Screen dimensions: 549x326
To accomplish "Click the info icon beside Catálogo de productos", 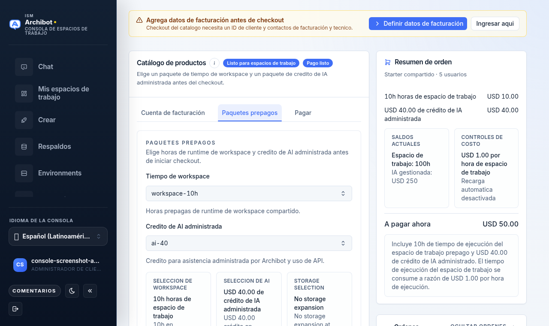I will click(x=214, y=63).
